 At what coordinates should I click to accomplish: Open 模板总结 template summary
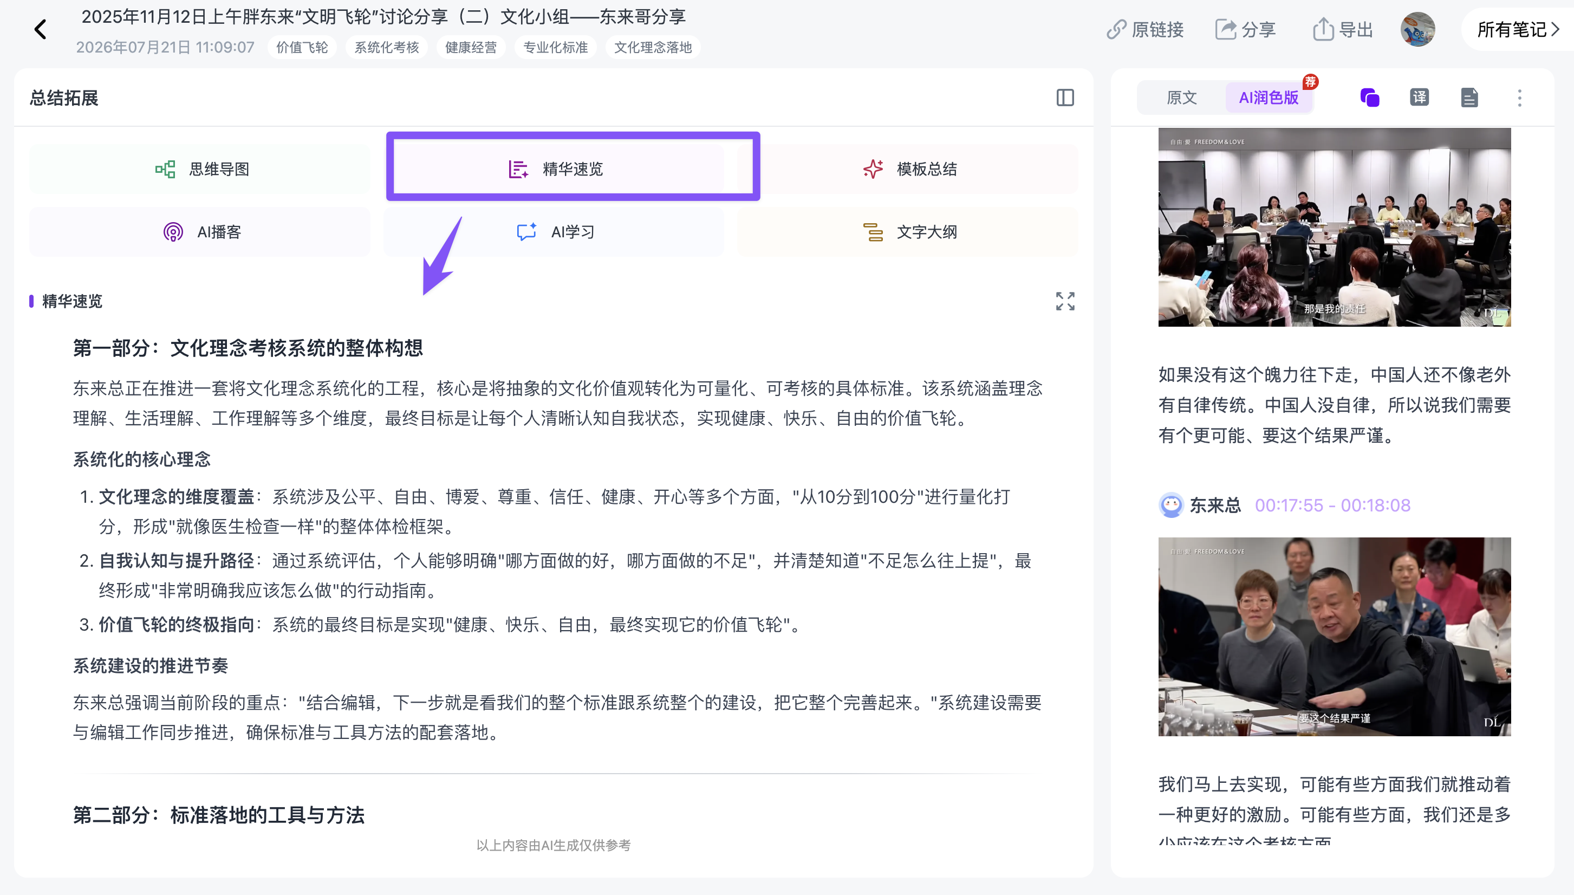click(x=907, y=169)
